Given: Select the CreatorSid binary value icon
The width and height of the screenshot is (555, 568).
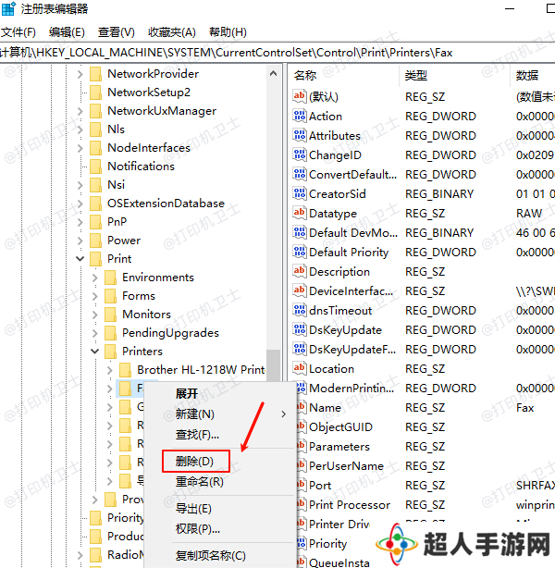Looking at the screenshot, I should [x=299, y=194].
